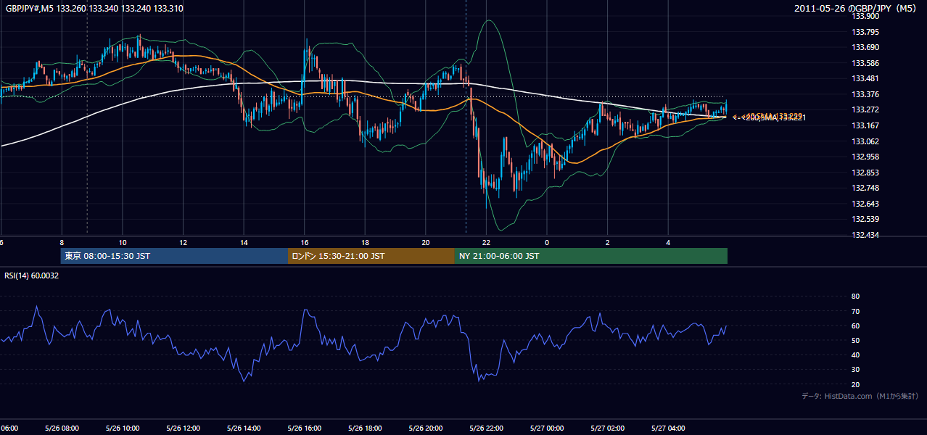Screen dimensions: 927x435
Task: Click the 5/27 02:00 date axis label
Action: coord(607,428)
